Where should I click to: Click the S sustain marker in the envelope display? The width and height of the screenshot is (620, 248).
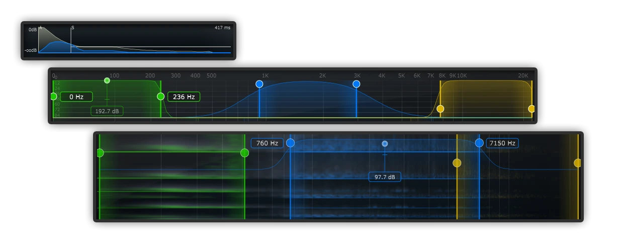72,28
